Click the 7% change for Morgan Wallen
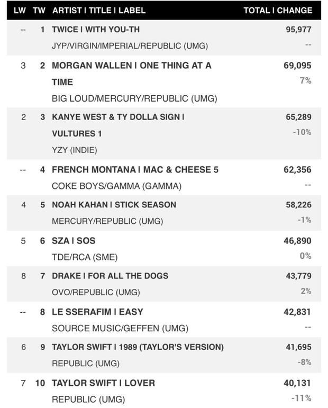 tap(305, 81)
